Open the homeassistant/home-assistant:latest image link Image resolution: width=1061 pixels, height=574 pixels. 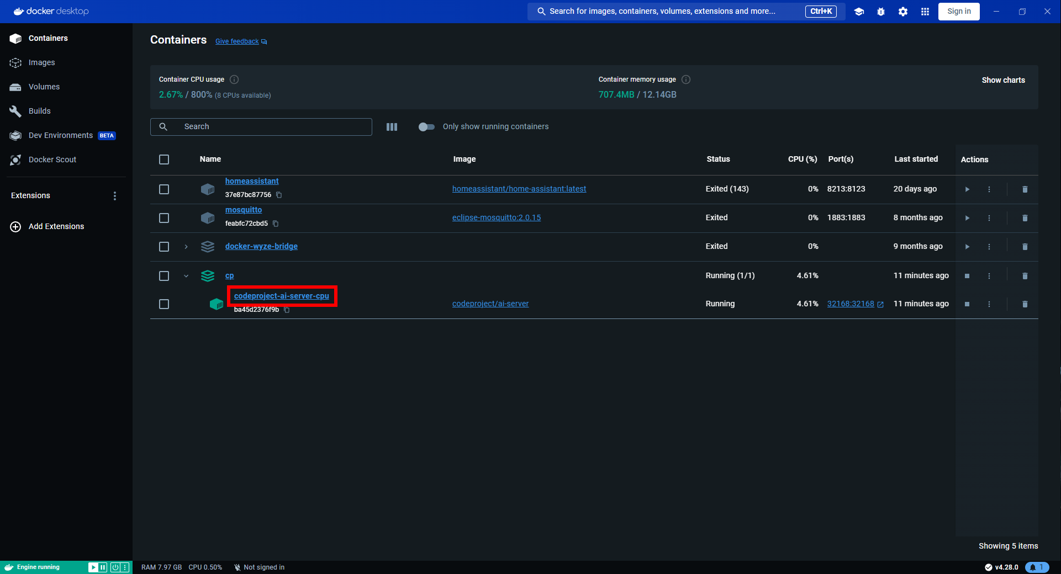point(519,189)
